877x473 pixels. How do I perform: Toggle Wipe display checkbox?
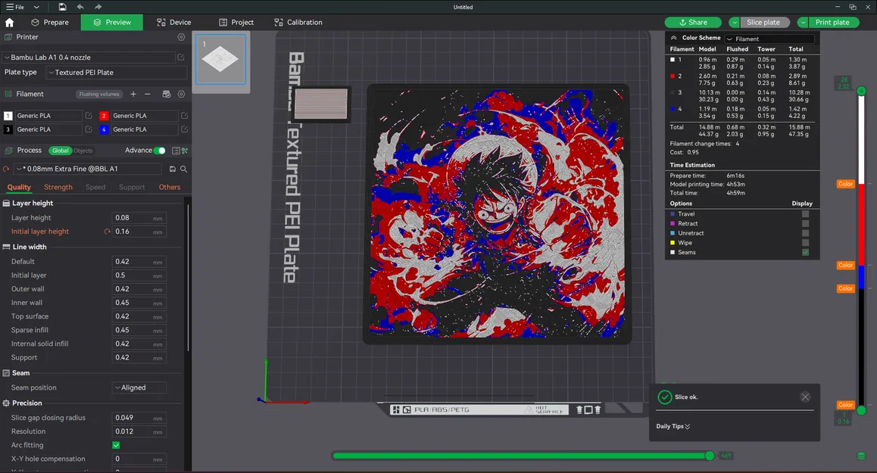coord(805,243)
